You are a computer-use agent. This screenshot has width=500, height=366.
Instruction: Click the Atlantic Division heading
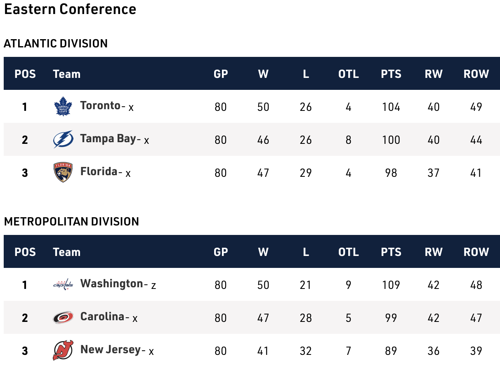[x=56, y=43]
